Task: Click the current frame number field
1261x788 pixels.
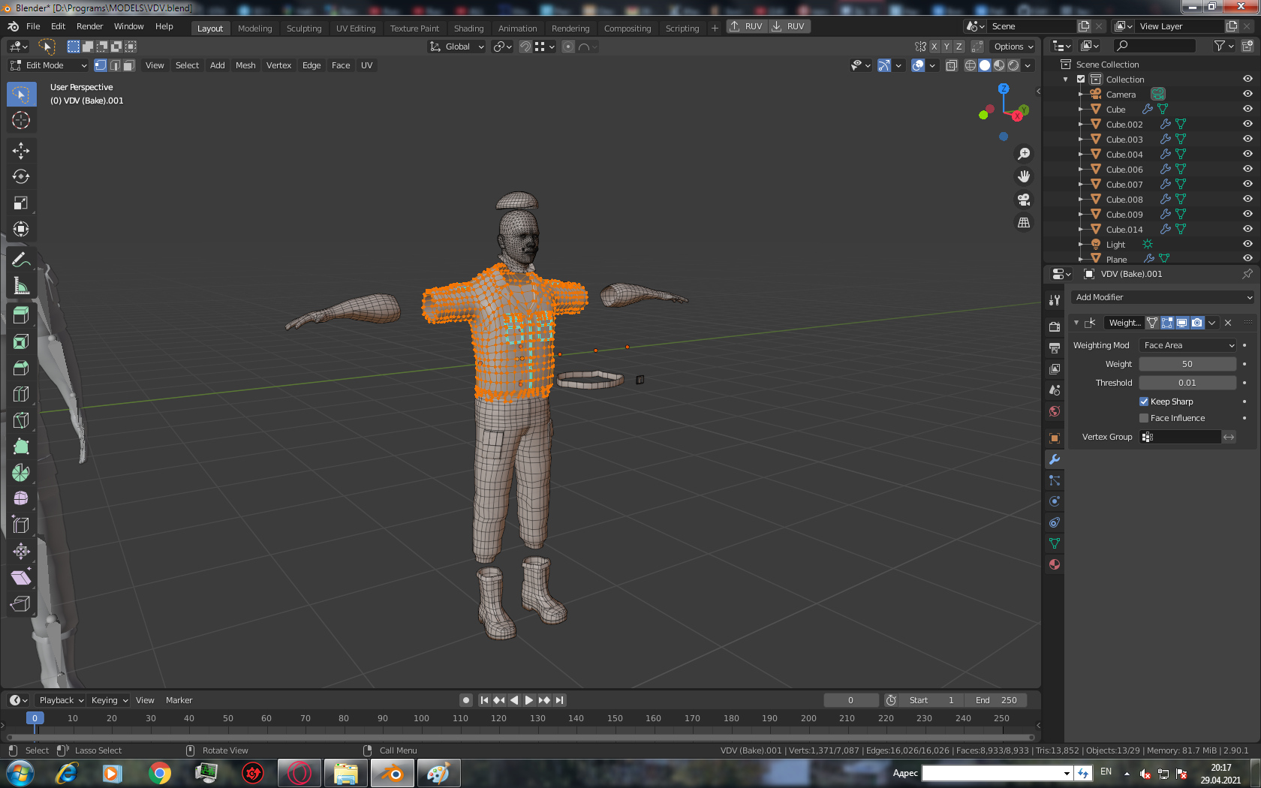Action: coord(851,700)
